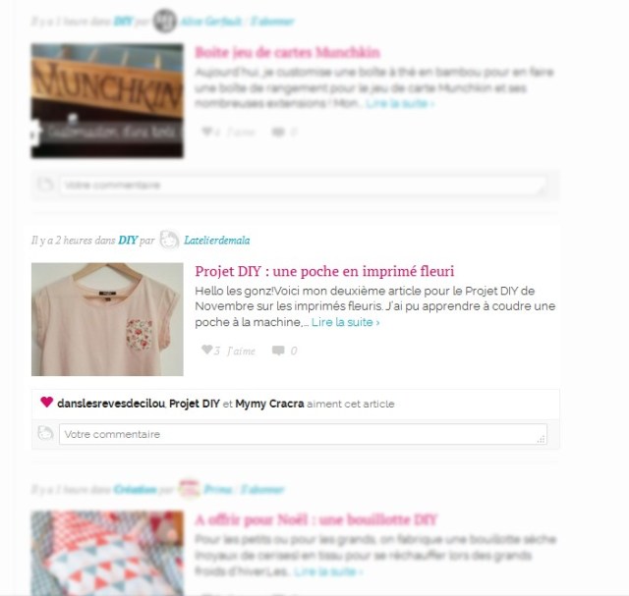Click pink heart beside danslesrevesdecilou

pos(47,402)
